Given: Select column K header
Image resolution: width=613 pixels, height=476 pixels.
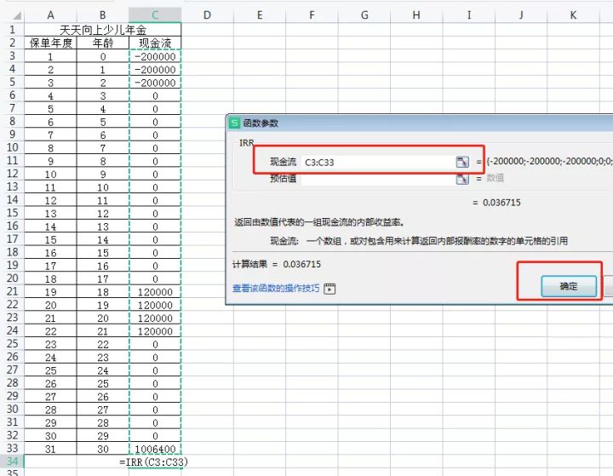Looking at the screenshot, I should 573,15.
